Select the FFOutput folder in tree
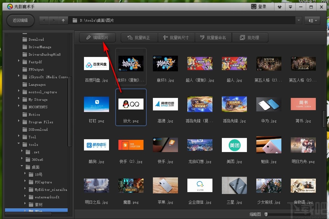The image size is (329, 219). click(x=33, y=69)
